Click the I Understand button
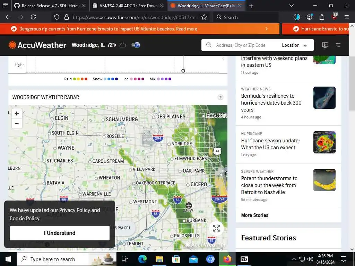 pos(60,233)
